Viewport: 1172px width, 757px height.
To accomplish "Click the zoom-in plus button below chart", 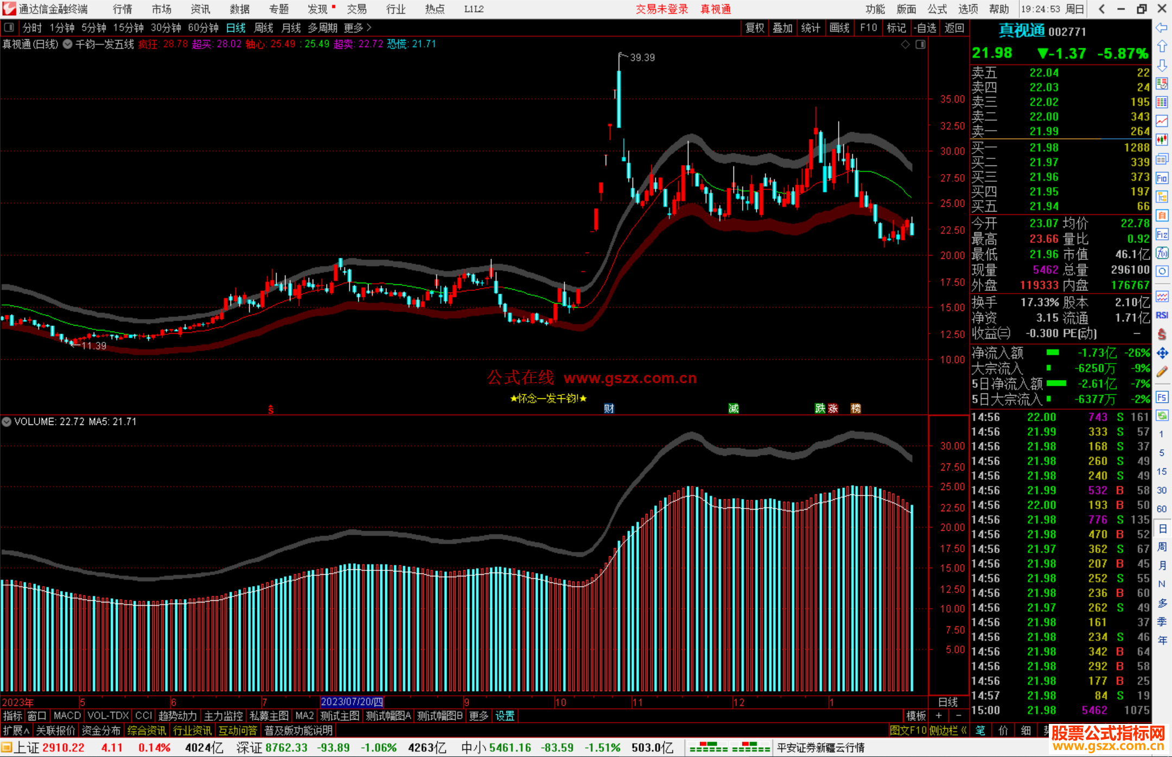I will (939, 716).
